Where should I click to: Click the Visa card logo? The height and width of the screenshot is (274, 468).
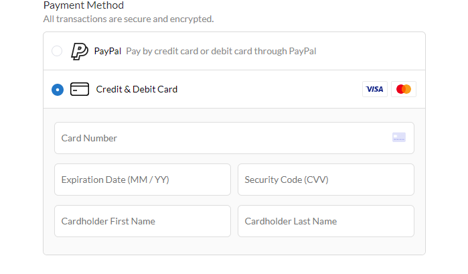tap(375, 89)
